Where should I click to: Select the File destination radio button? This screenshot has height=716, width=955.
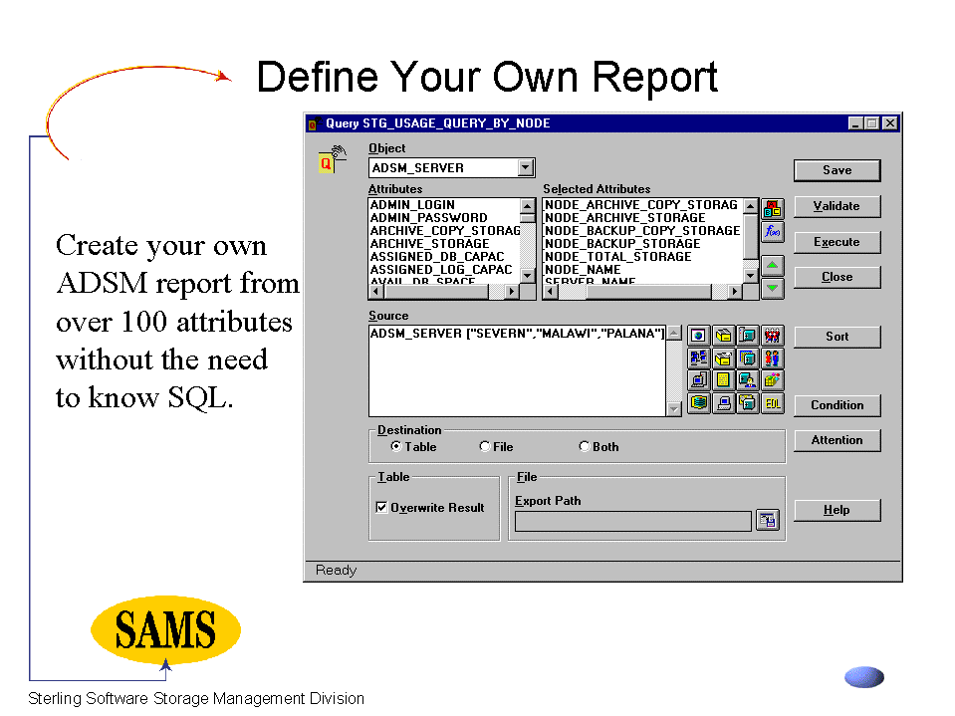[x=485, y=447]
